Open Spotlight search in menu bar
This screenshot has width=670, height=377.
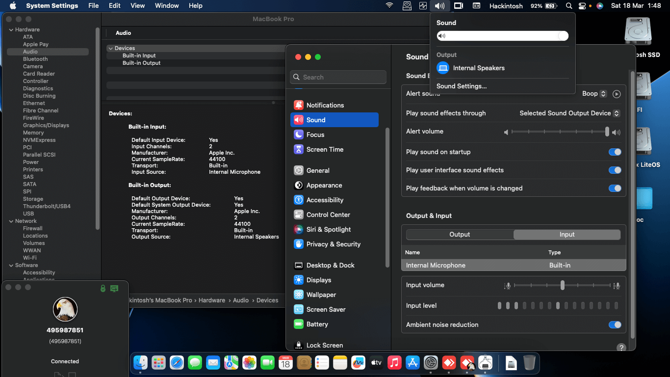(569, 6)
